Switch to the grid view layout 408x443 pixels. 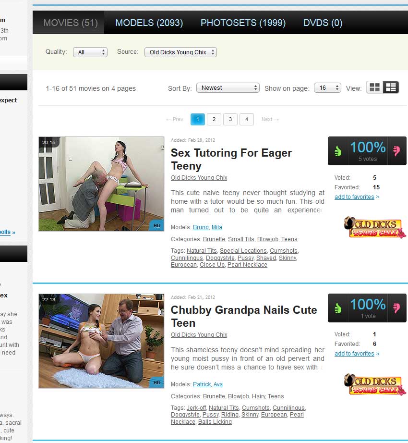click(x=375, y=87)
